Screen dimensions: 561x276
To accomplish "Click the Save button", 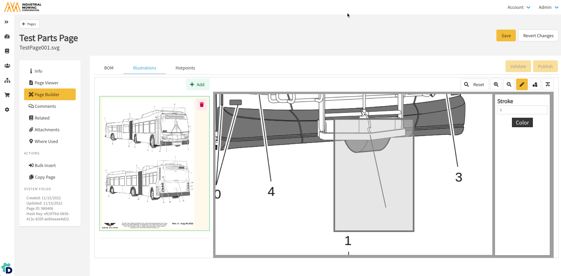I will coord(506,36).
